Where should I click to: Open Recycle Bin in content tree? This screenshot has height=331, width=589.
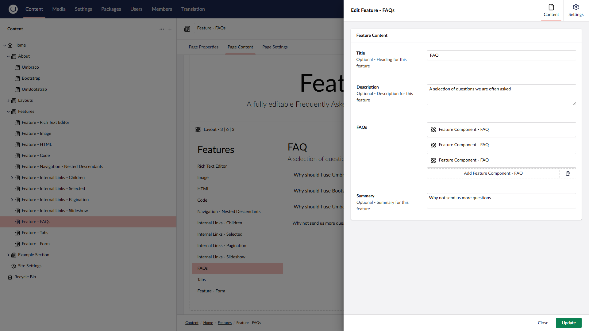click(25, 277)
